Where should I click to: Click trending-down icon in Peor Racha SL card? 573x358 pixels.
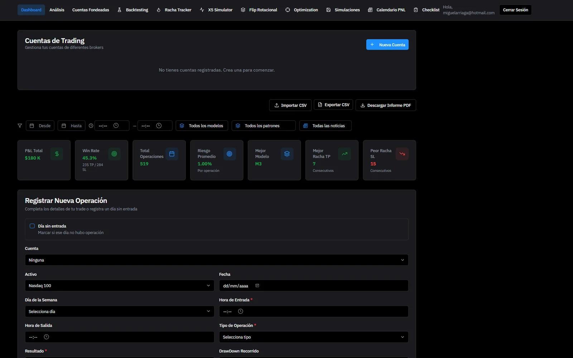402,154
